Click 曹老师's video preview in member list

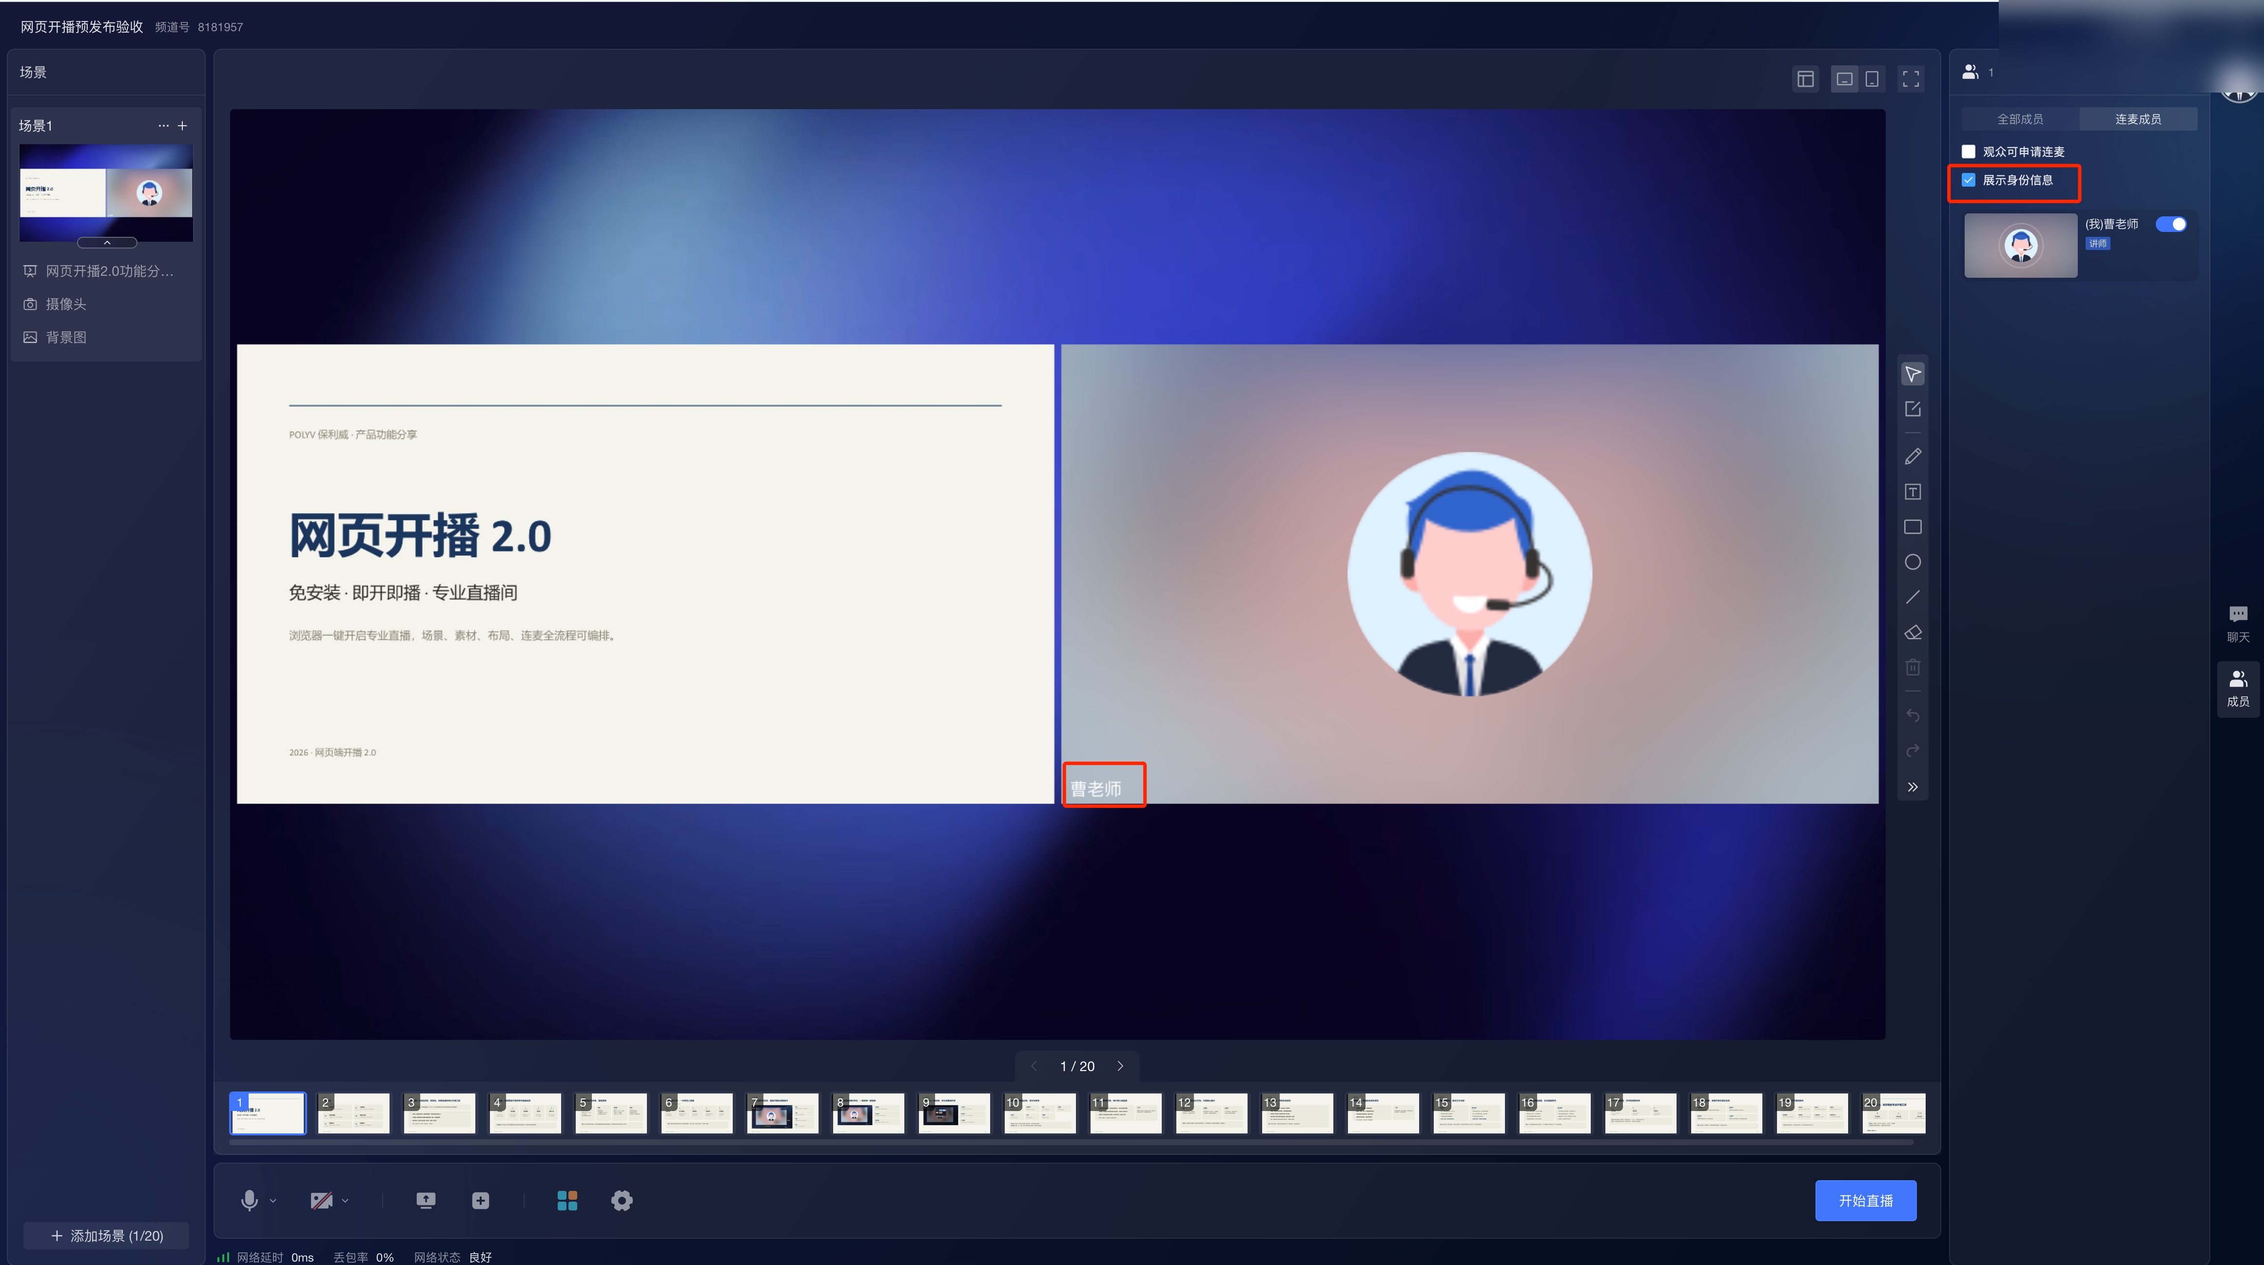2021,245
